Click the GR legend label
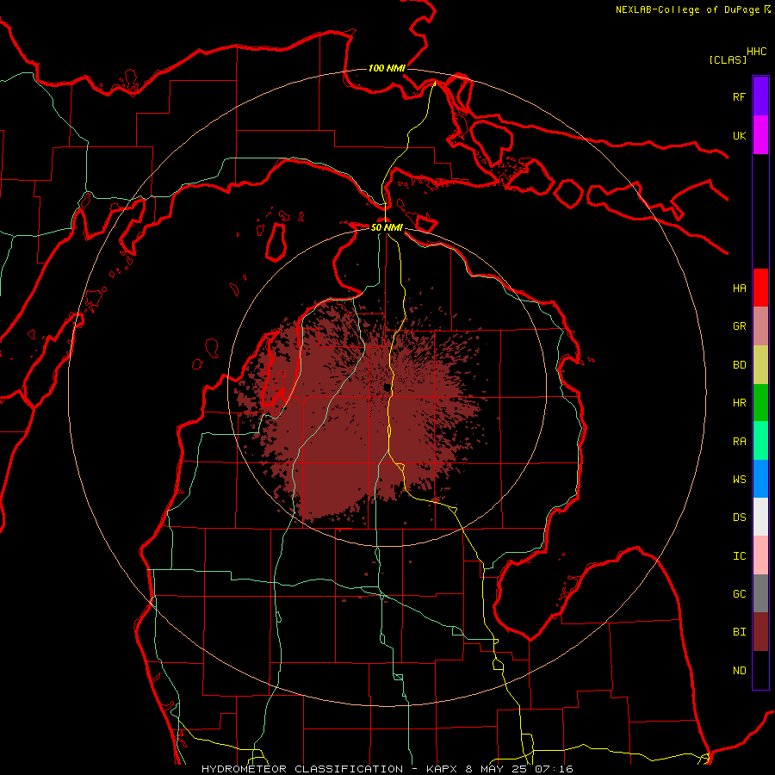 (739, 326)
